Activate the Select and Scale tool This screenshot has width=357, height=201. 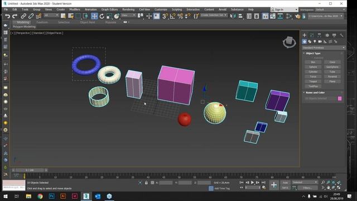(x=109, y=16)
